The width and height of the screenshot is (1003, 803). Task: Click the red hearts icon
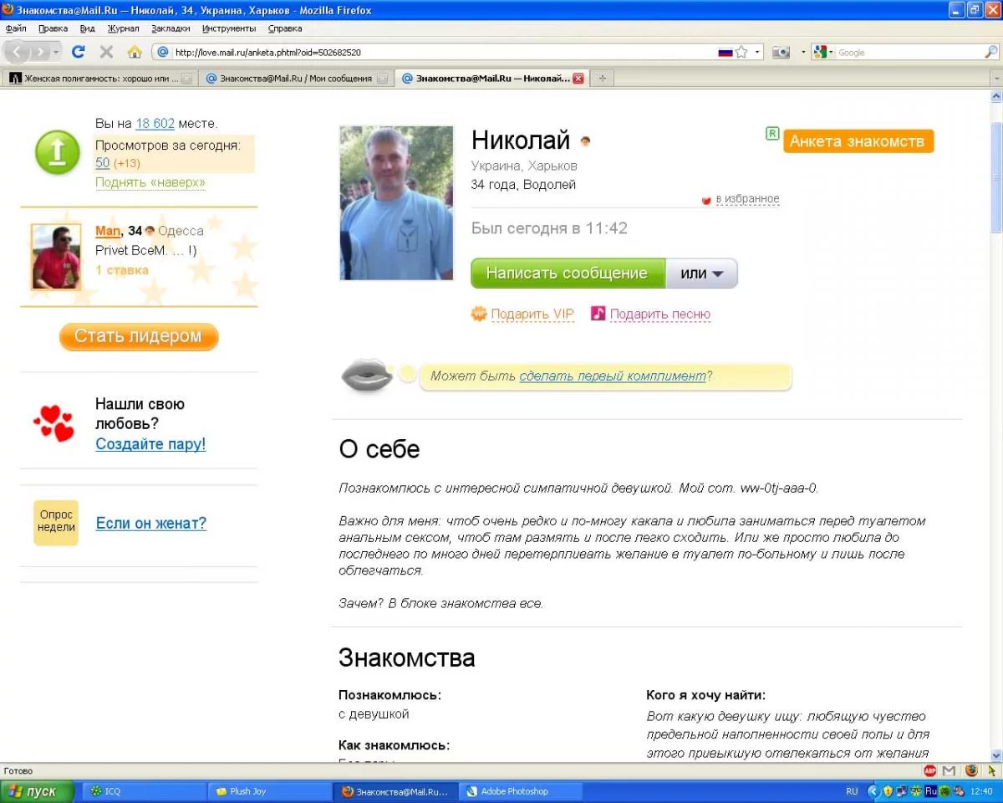tap(54, 423)
